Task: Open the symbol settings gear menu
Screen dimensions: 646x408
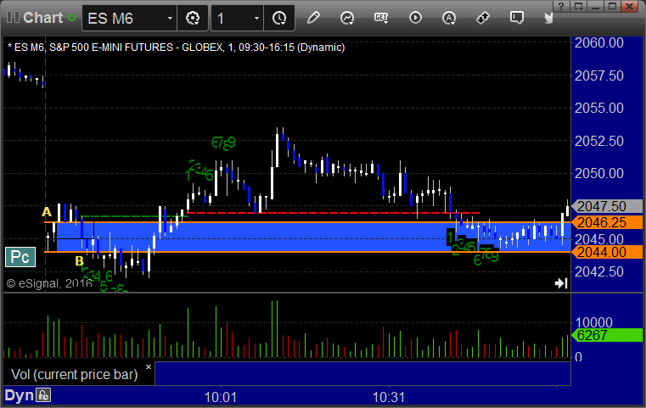Action: [x=193, y=18]
